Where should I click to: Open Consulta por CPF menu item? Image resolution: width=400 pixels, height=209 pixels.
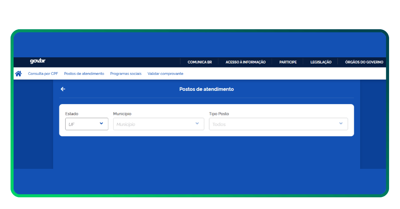pyautogui.click(x=43, y=74)
